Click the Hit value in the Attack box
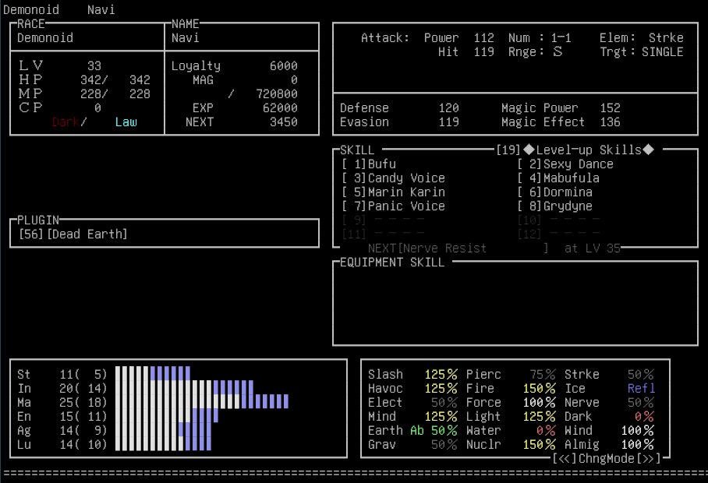The image size is (708, 483). (483, 52)
